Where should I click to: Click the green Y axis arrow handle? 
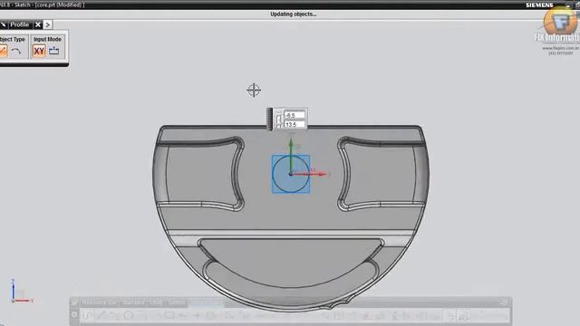pyautogui.click(x=291, y=143)
